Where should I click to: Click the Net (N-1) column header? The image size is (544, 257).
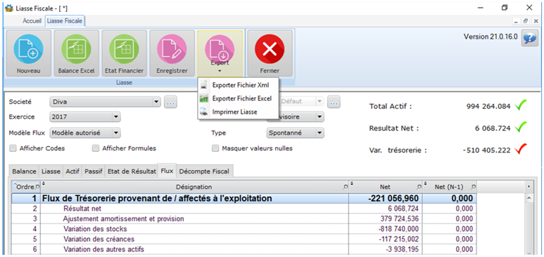click(449, 187)
